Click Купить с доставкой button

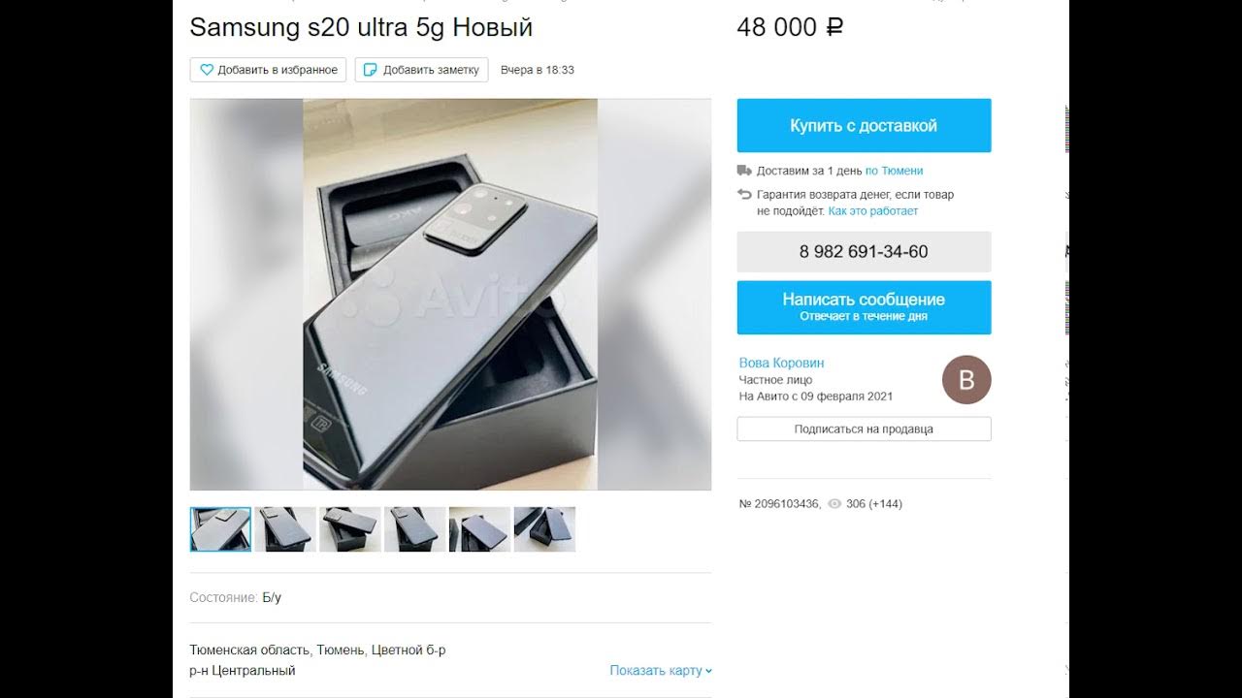coord(864,126)
